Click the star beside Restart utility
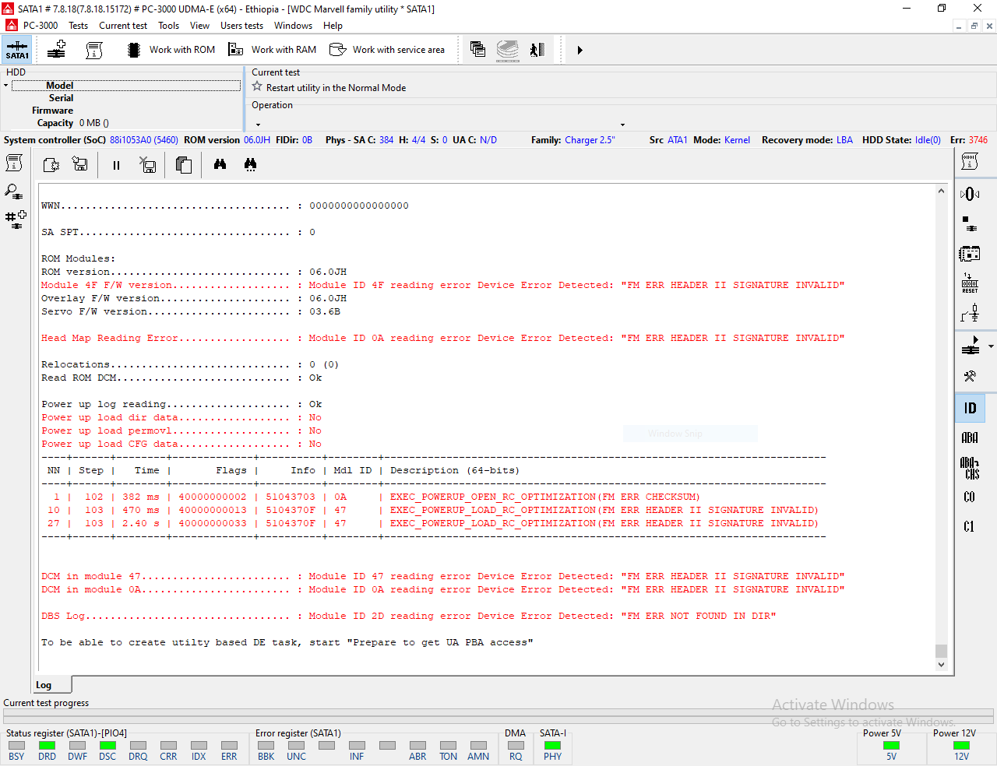The image size is (997, 766). pyautogui.click(x=257, y=87)
